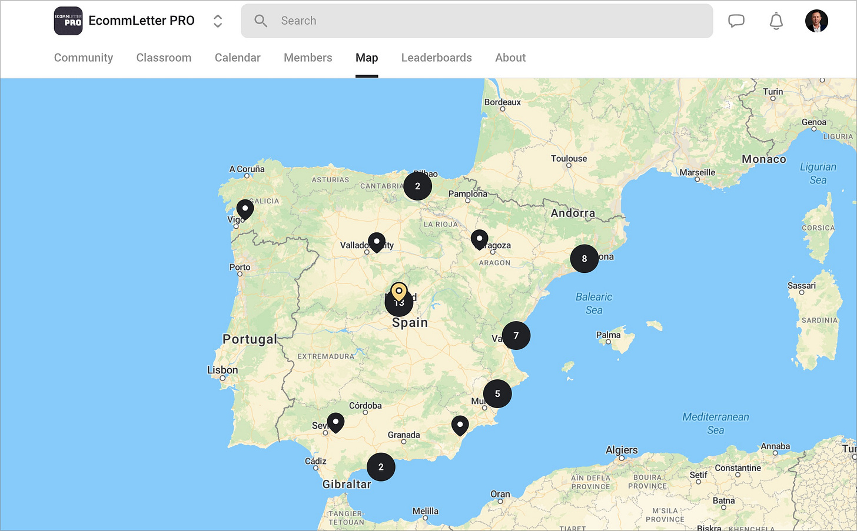Click the Córdoba map label
857x531 pixels.
pyautogui.click(x=365, y=405)
